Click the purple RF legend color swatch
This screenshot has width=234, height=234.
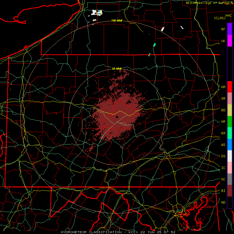(x=230, y=29)
